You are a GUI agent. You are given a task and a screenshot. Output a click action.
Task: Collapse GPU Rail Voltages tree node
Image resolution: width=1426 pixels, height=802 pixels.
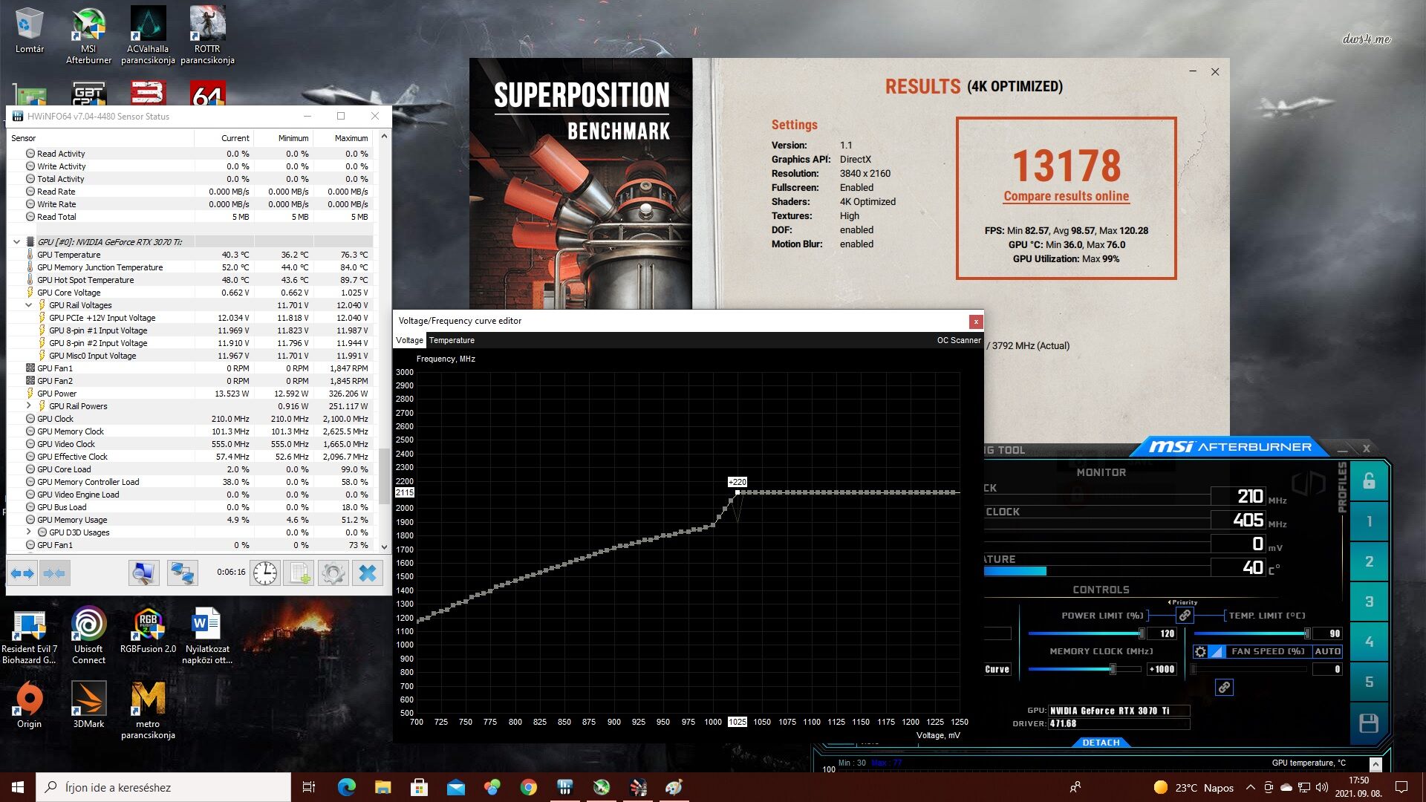point(29,305)
